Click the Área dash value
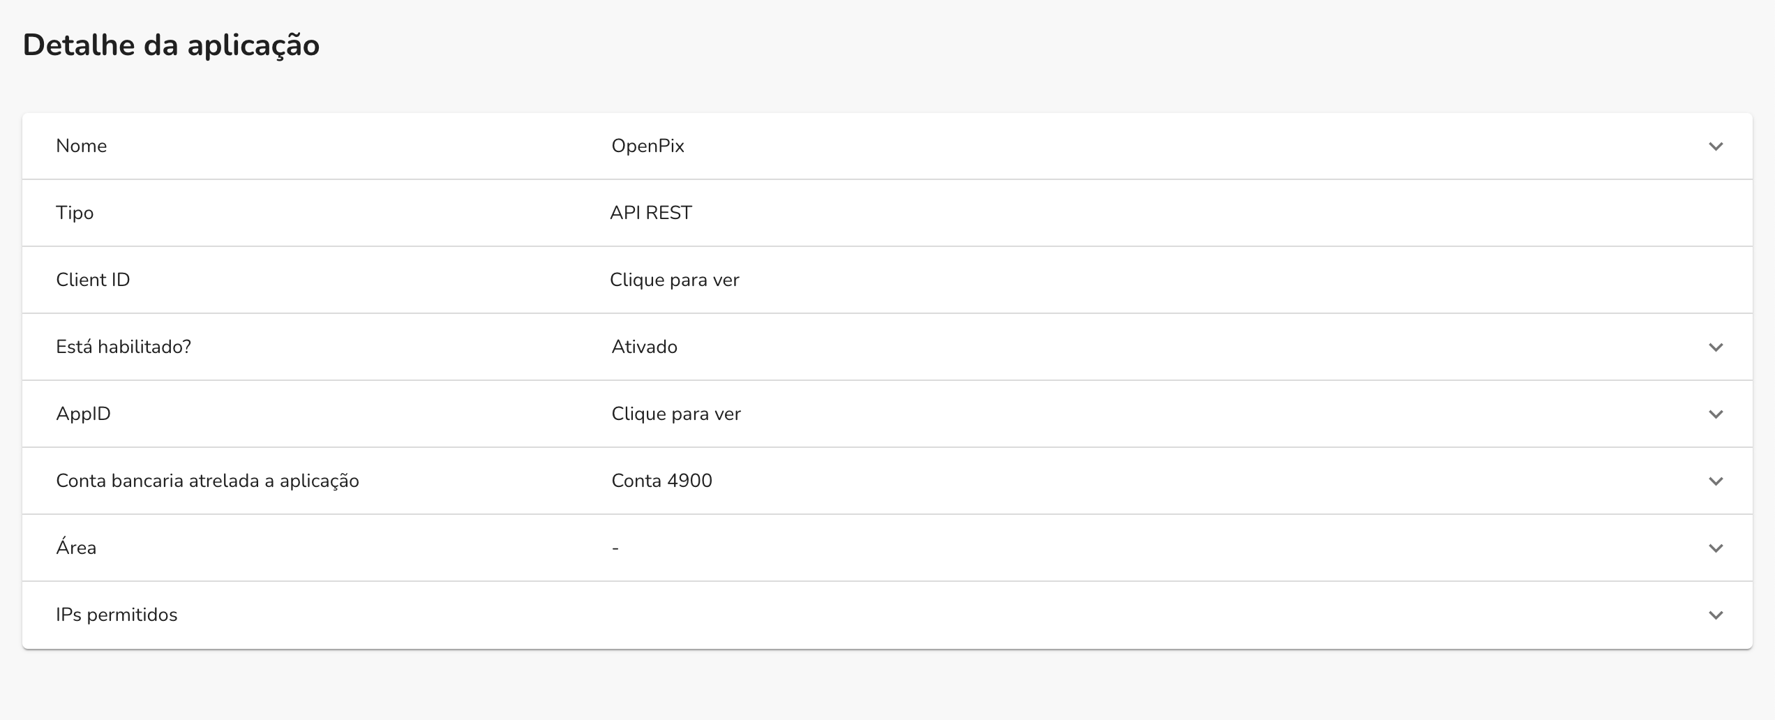1775x720 pixels. click(614, 548)
